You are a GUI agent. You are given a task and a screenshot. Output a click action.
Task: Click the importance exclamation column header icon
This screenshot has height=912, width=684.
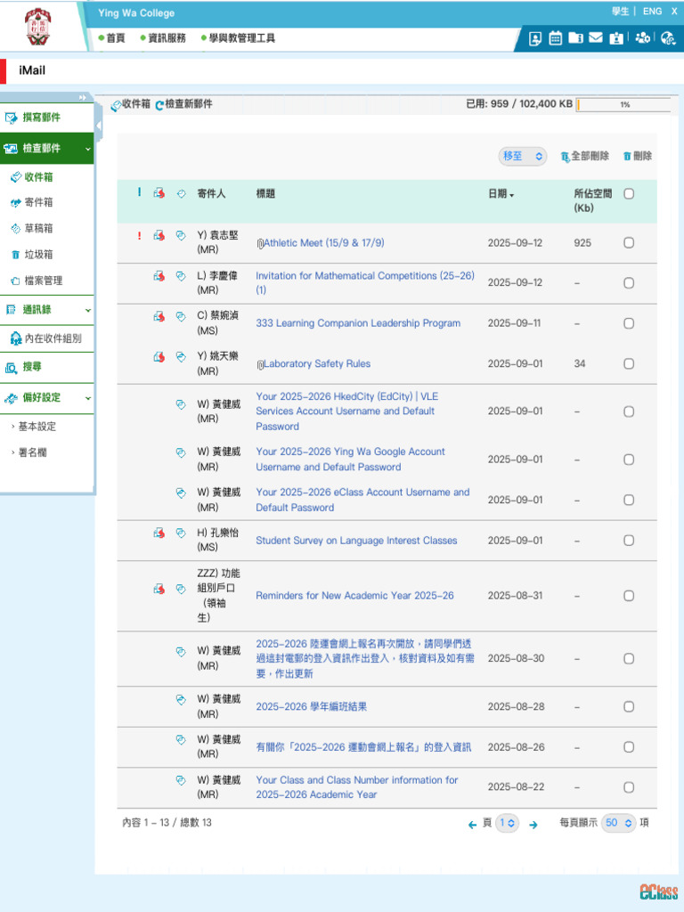pos(139,192)
